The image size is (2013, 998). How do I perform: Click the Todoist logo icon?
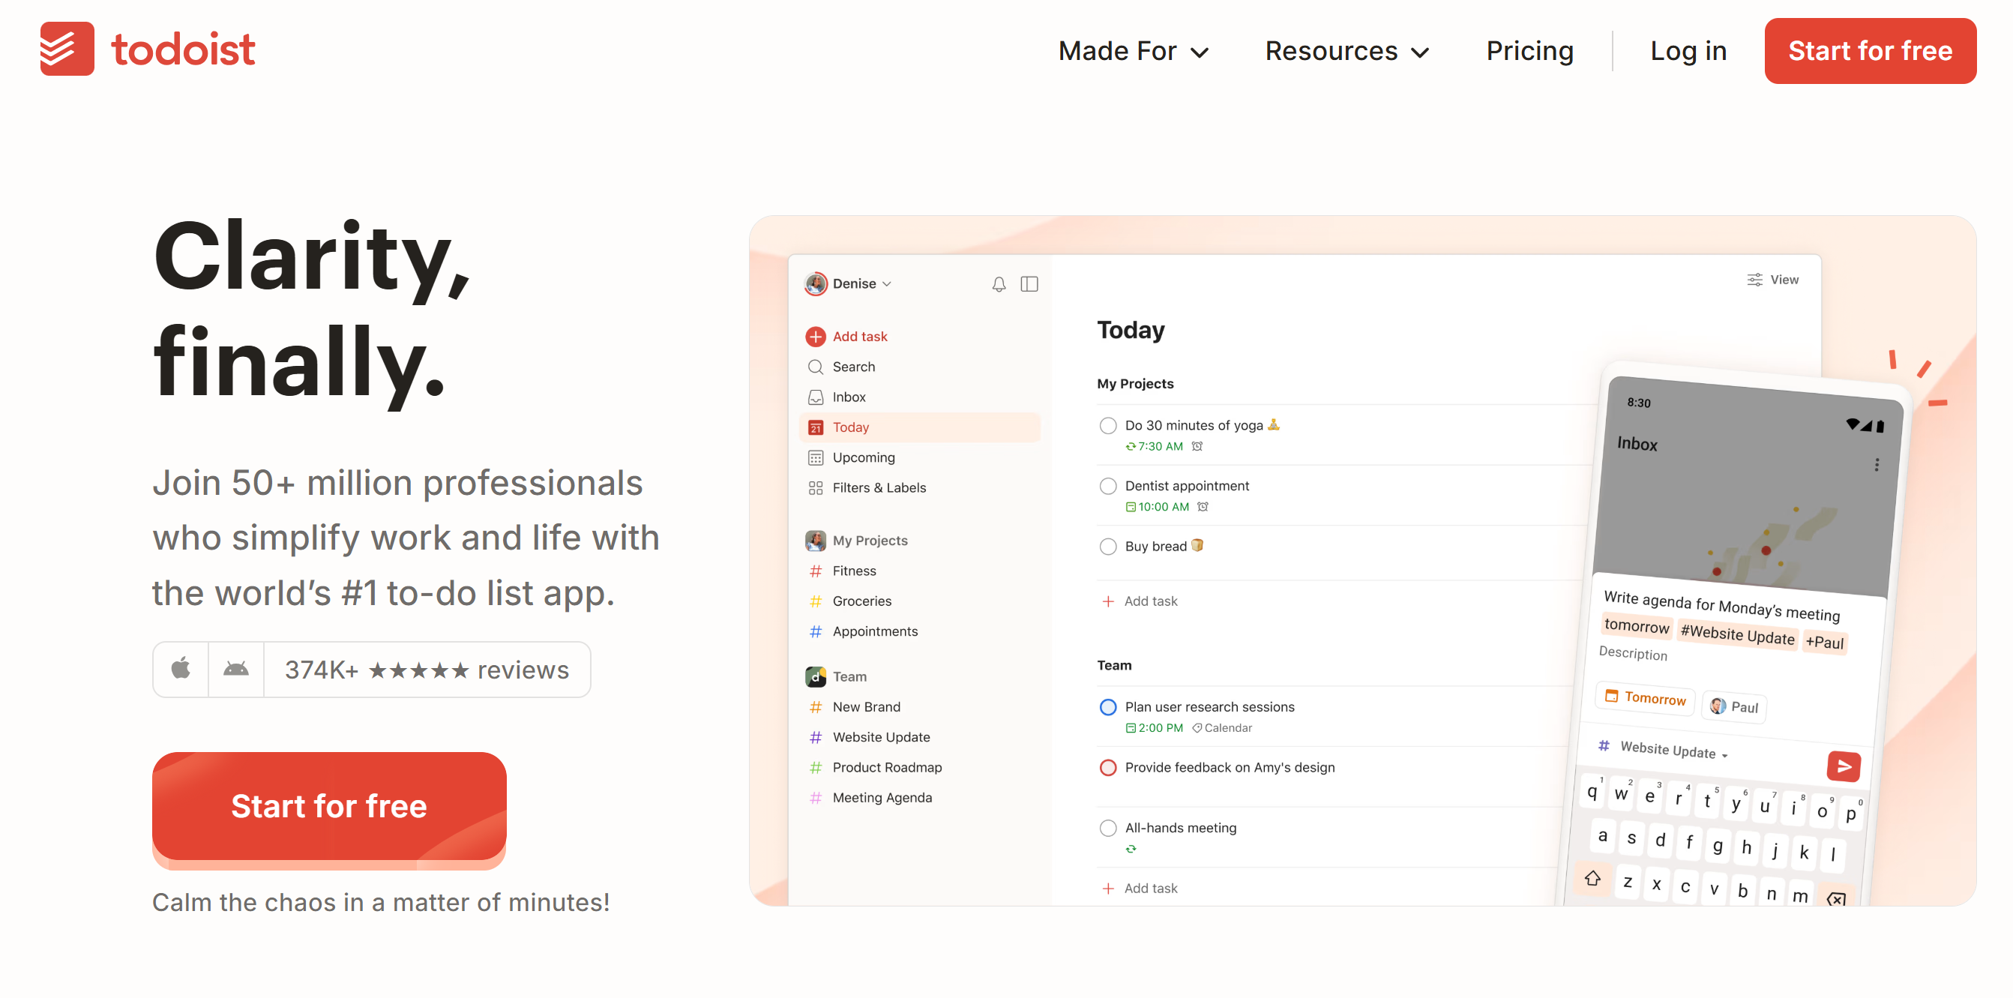point(67,49)
